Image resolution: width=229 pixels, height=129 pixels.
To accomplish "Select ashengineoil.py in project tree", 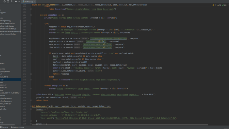I will point(5,21).
